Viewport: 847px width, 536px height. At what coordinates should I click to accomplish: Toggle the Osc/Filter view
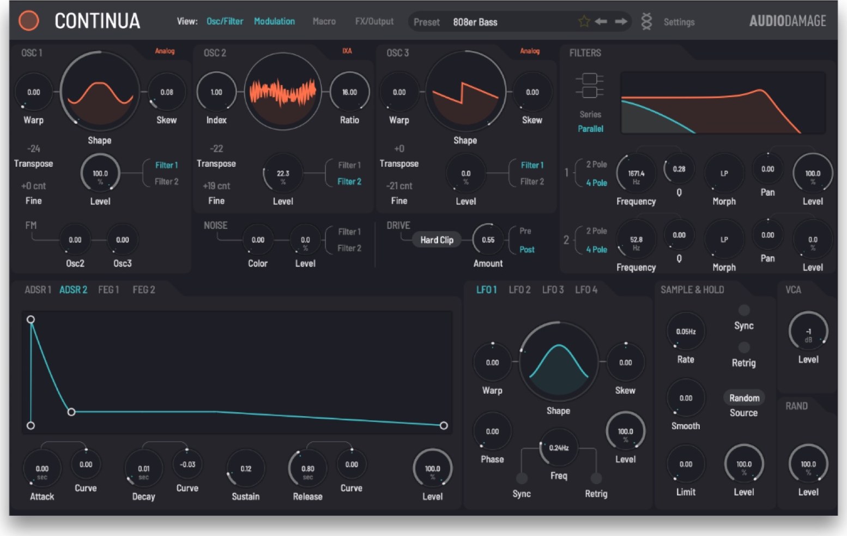tap(225, 21)
